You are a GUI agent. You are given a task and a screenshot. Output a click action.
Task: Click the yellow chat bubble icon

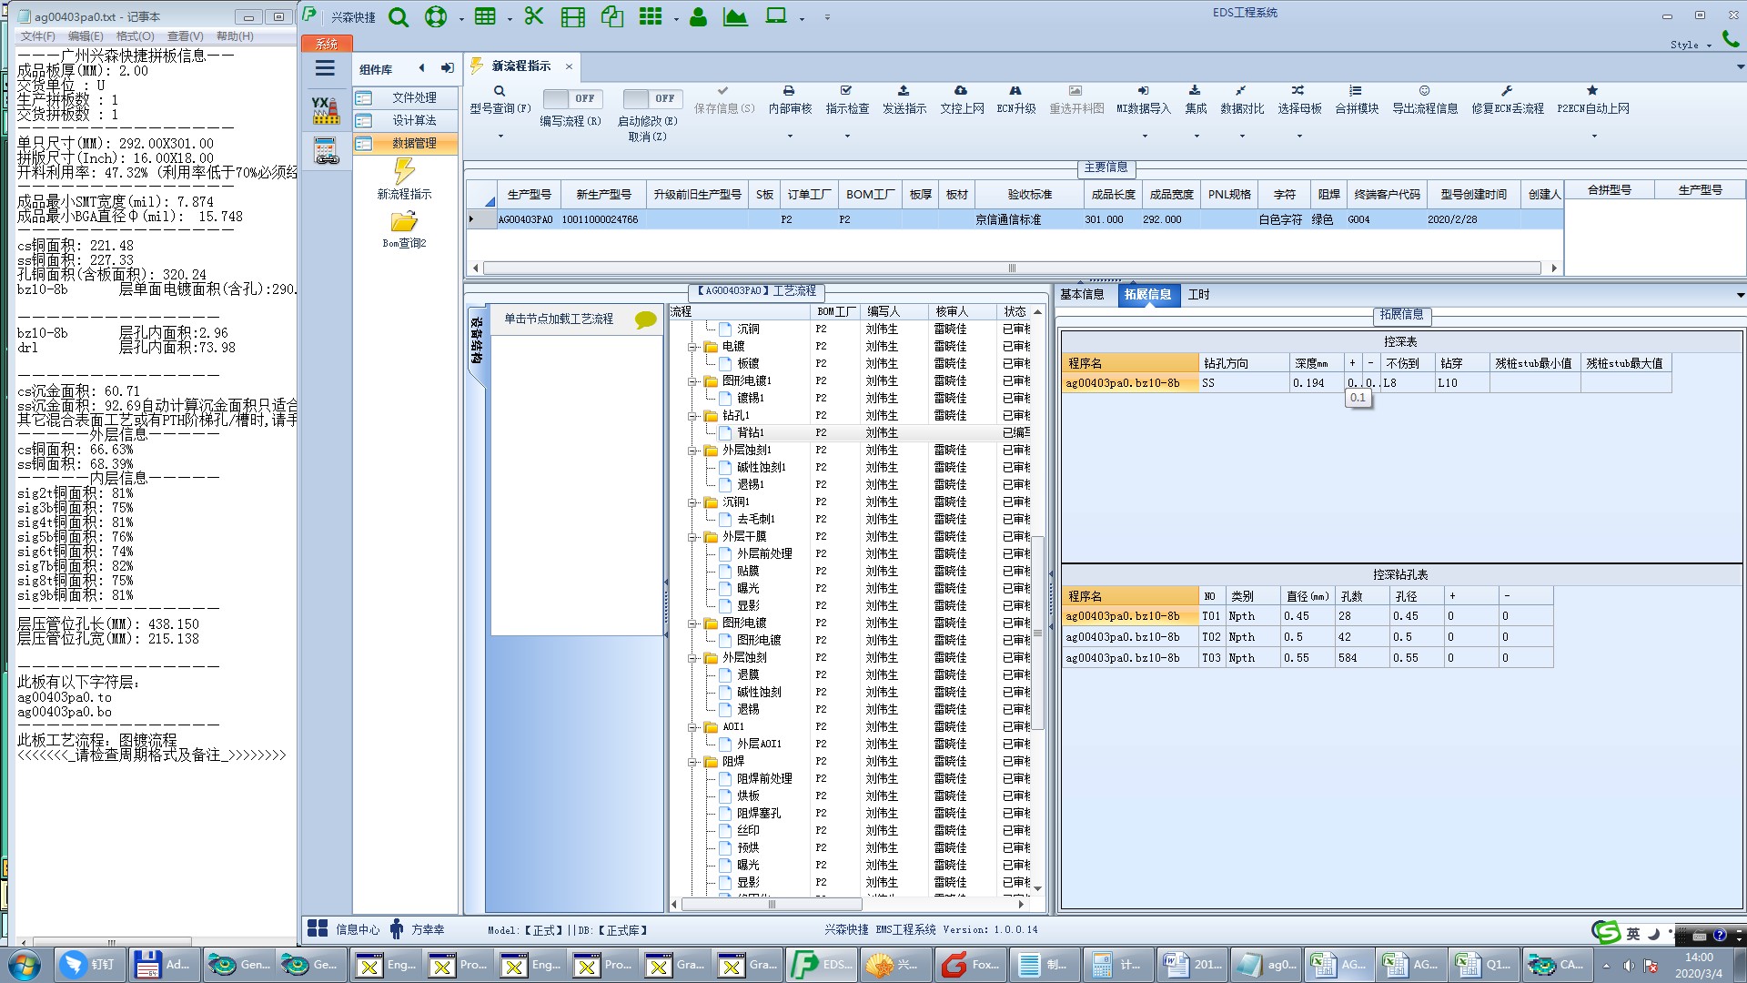coord(645,319)
